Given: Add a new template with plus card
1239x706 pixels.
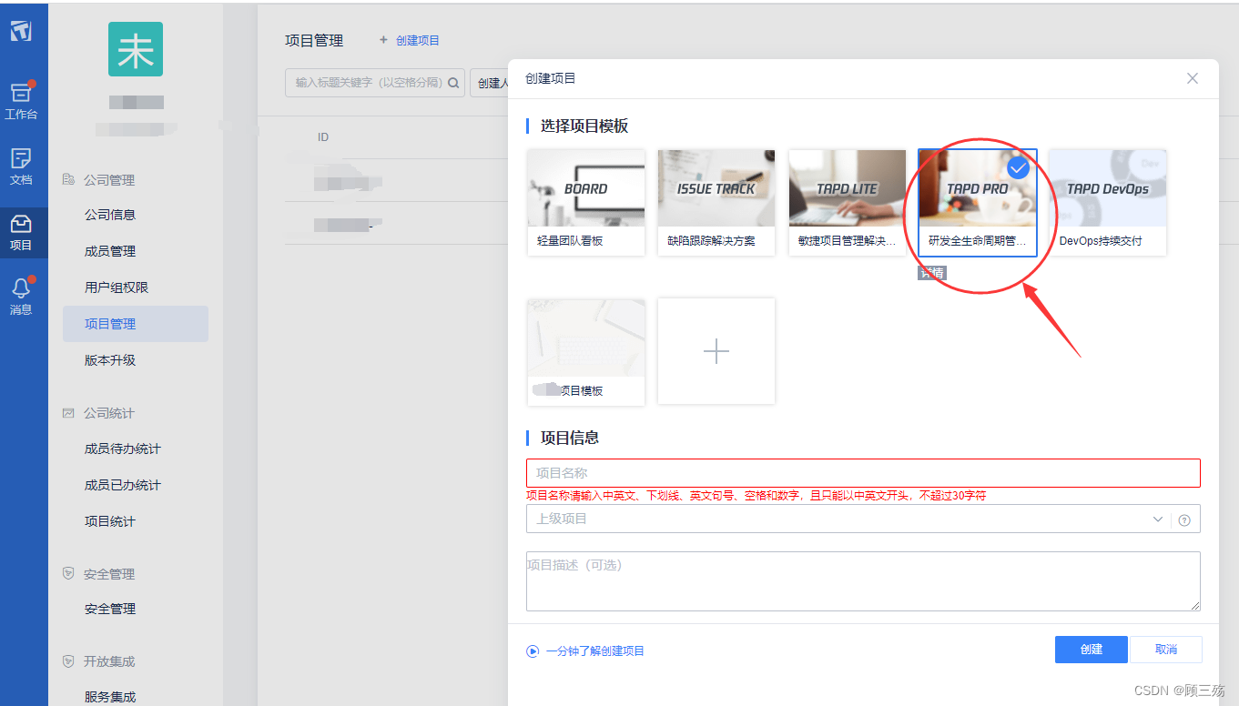Looking at the screenshot, I should tap(716, 351).
